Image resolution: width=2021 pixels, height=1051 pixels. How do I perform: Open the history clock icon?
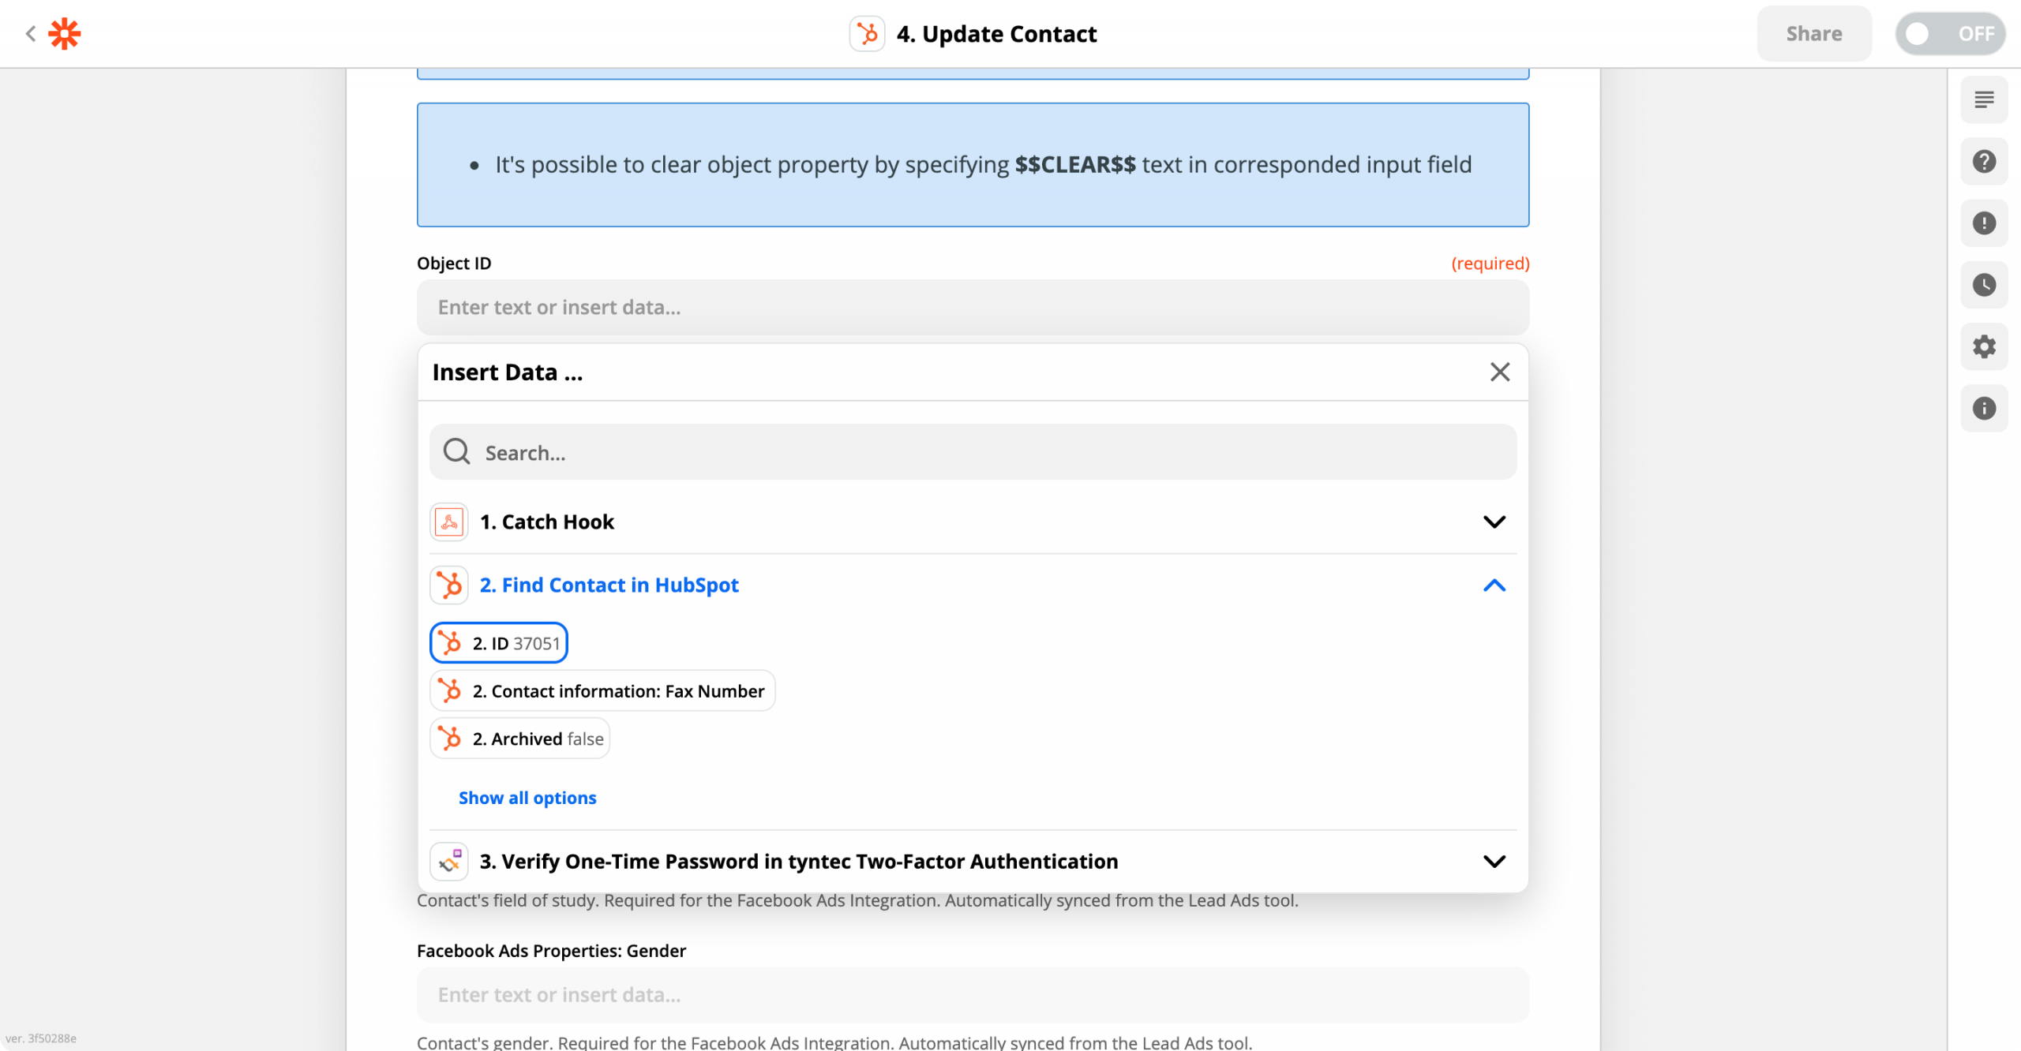[x=1984, y=285]
